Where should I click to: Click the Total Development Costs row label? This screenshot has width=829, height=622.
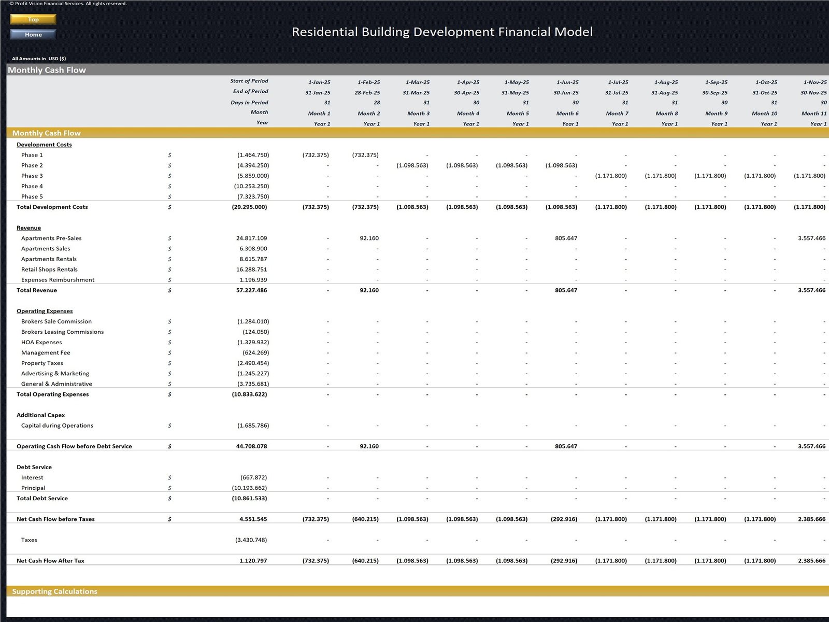pos(52,207)
